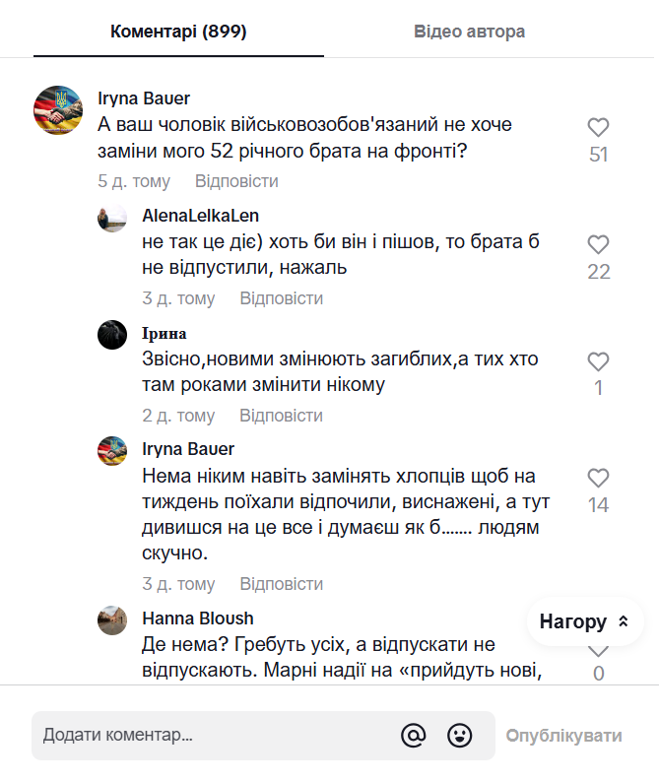This screenshot has width=659, height=781.
Task: Focus the Додати коментар input field
Action: pos(207,736)
